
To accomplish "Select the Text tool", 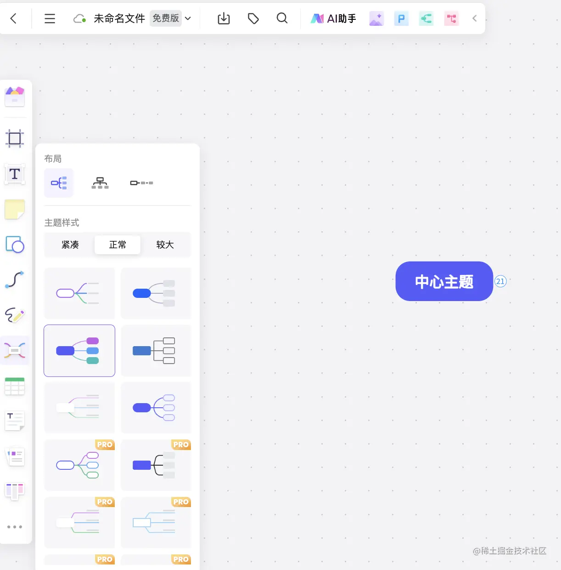I will (15, 174).
